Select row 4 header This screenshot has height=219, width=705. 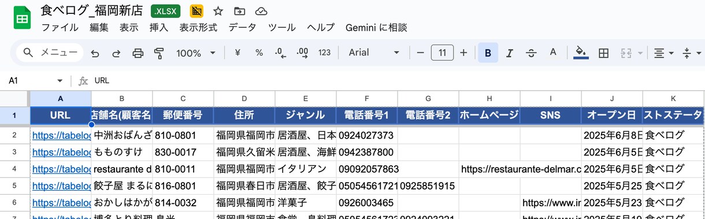pos(15,169)
